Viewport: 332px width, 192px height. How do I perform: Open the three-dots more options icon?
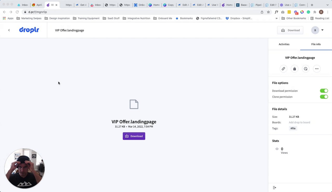317,69
